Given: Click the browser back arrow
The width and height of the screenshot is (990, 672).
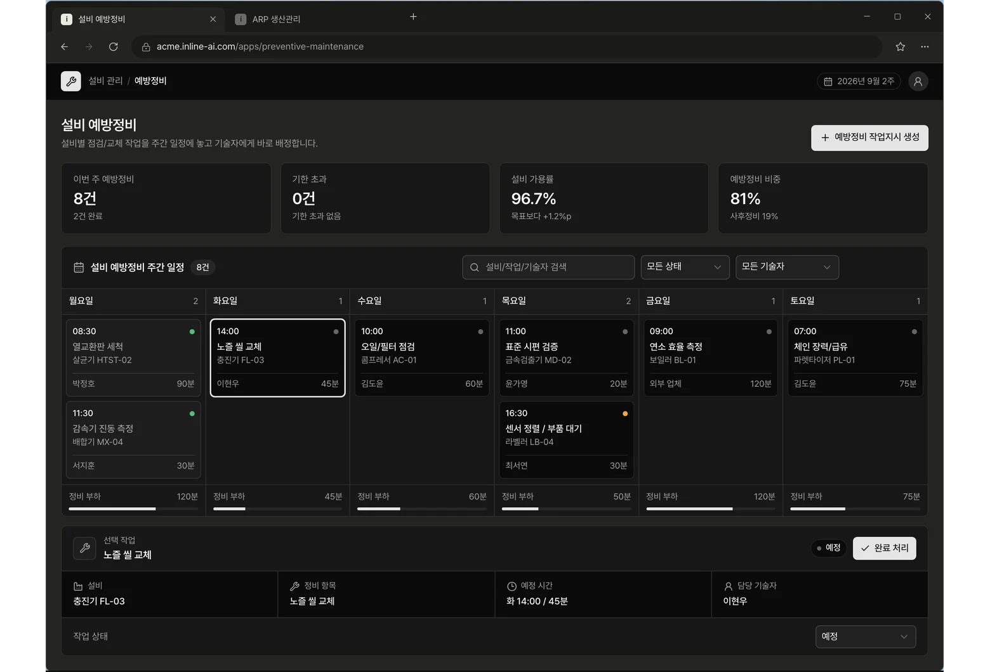Looking at the screenshot, I should 65,46.
